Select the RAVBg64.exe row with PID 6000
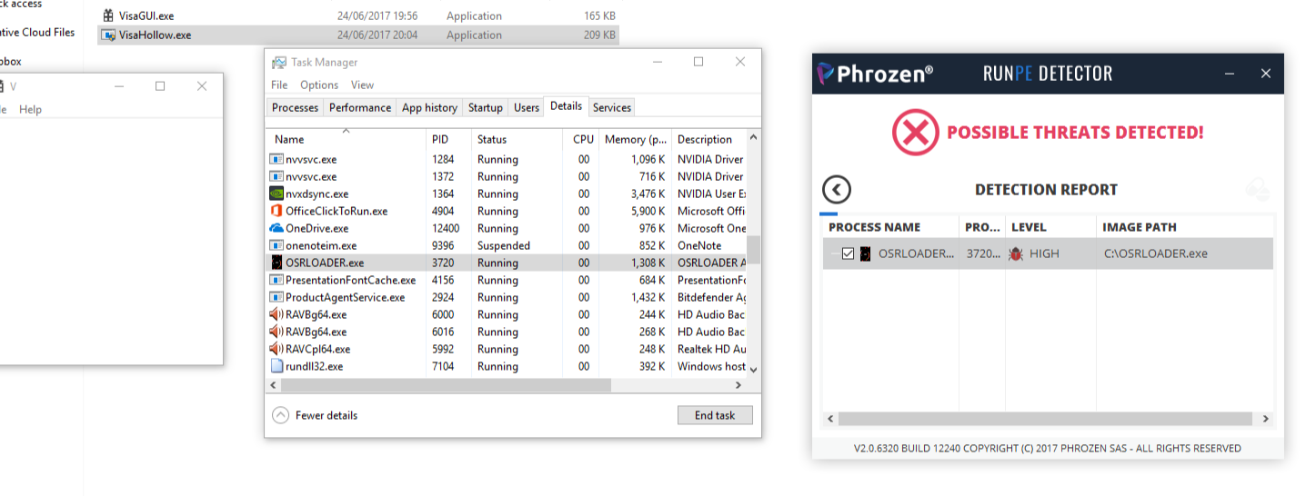 507,314
